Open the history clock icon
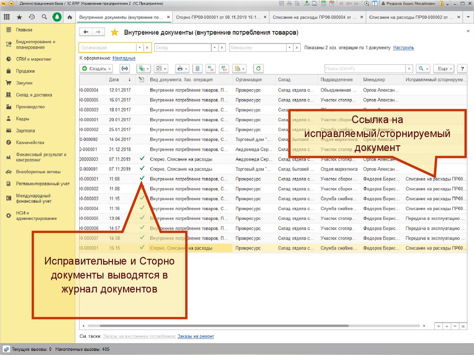The height and width of the screenshot is (355, 474). pyautogui.click(x=31, y=17)
